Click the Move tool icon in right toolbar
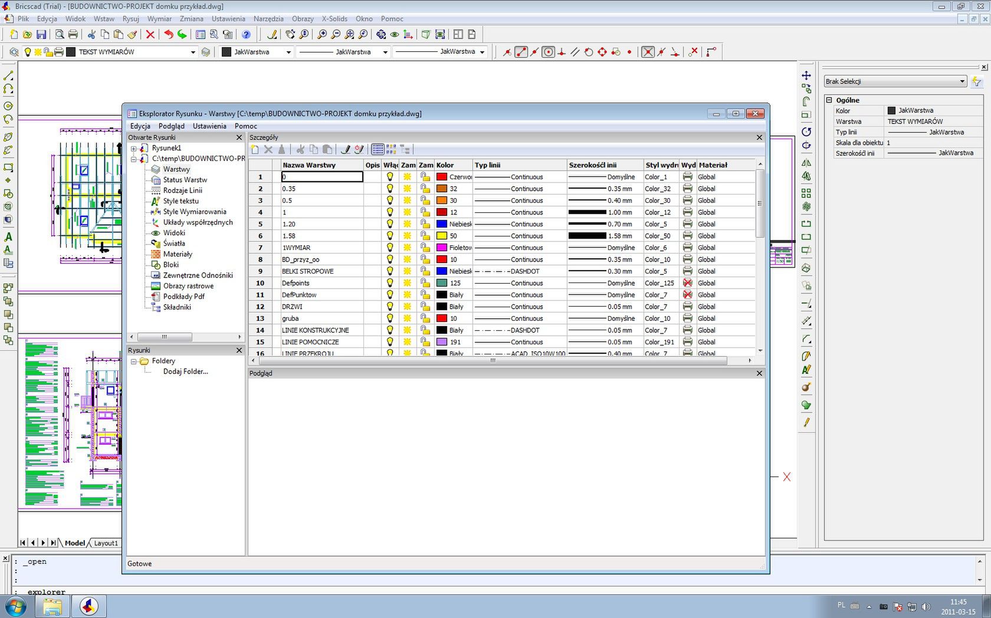Viewport: 991px width, 618px height. click(x=806, y=75)
